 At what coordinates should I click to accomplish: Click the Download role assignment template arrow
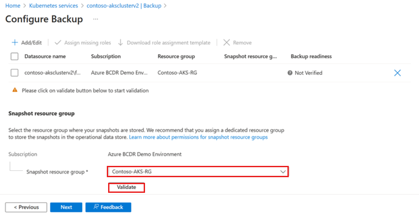coord(121,43)
